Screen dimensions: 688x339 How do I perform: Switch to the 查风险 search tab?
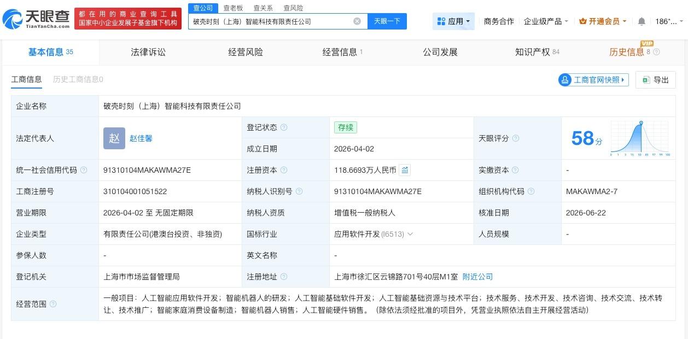point(293,8)
